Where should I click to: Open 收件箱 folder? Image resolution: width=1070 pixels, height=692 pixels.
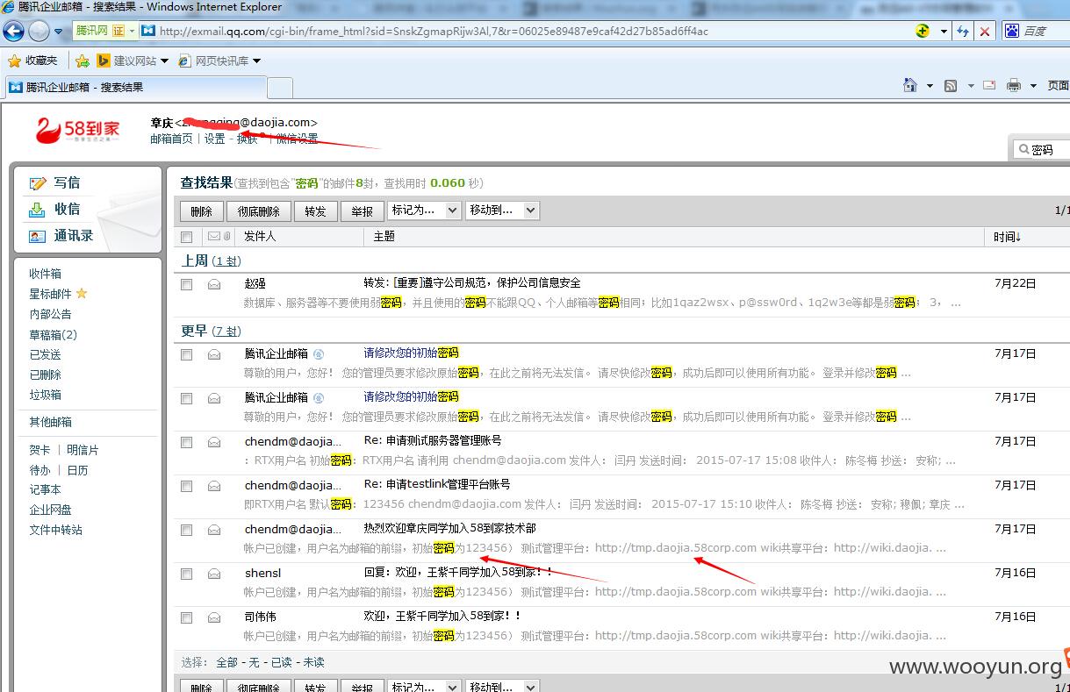(x=45, y=274)
